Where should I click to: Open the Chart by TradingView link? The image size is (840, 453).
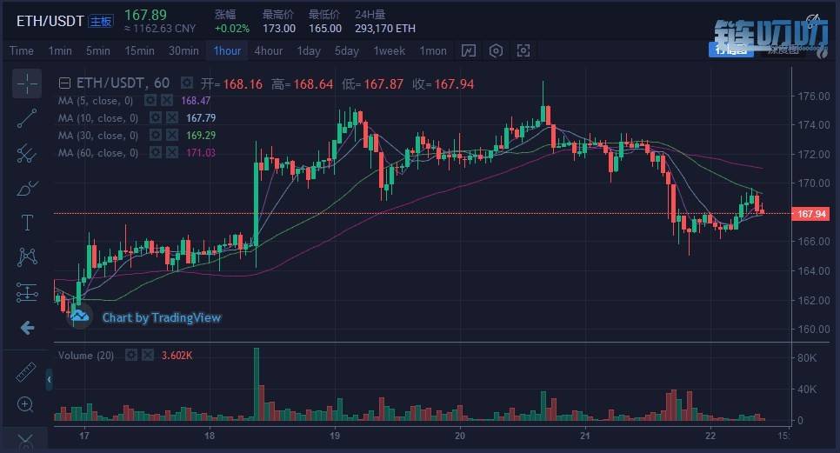161,317
